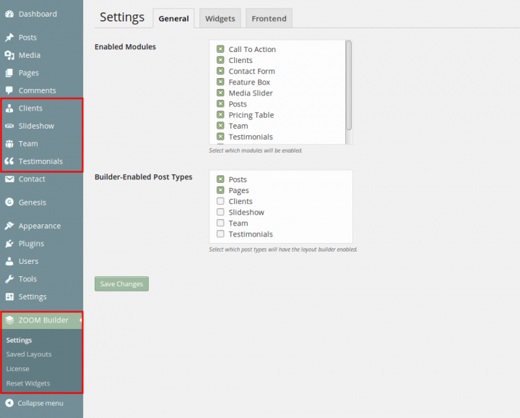
Task: Click the Collapse menu arrow icon
Action: point(9,403)
